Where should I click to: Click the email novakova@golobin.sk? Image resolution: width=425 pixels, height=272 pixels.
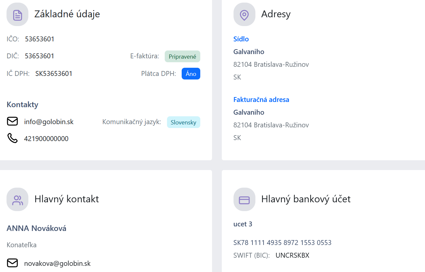click(x=57, y=264)
